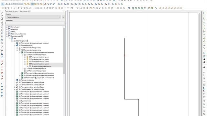Click the highlighted S2:Пользовательская шина row

point(39,64)
